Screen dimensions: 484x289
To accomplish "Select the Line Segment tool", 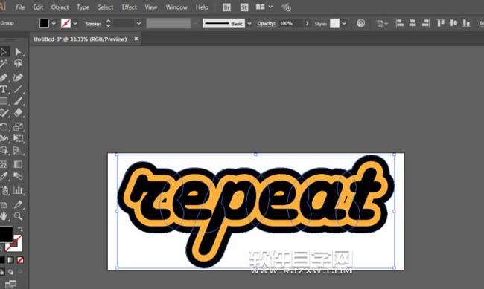I will [18, 89].
